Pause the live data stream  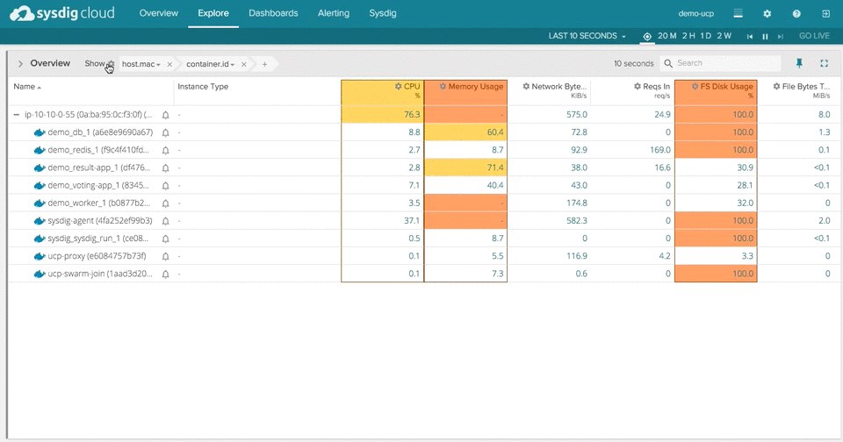(765, 37)
